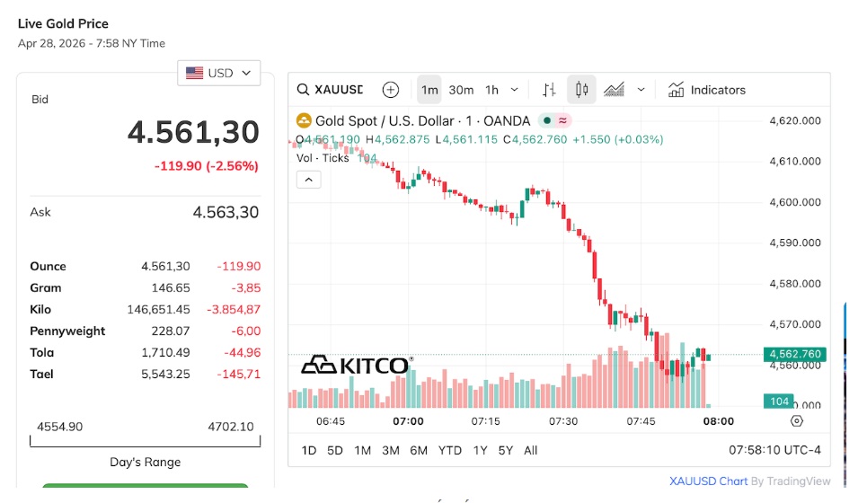Image resolution: width=858 pixels, height=503 pixels.
Task: Open the Indicators button
Action: (707, 90)
